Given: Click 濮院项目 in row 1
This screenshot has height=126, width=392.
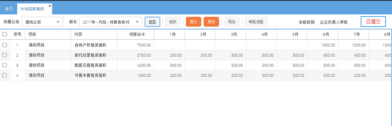Looking at the screenshot, I should pos(37,45).
